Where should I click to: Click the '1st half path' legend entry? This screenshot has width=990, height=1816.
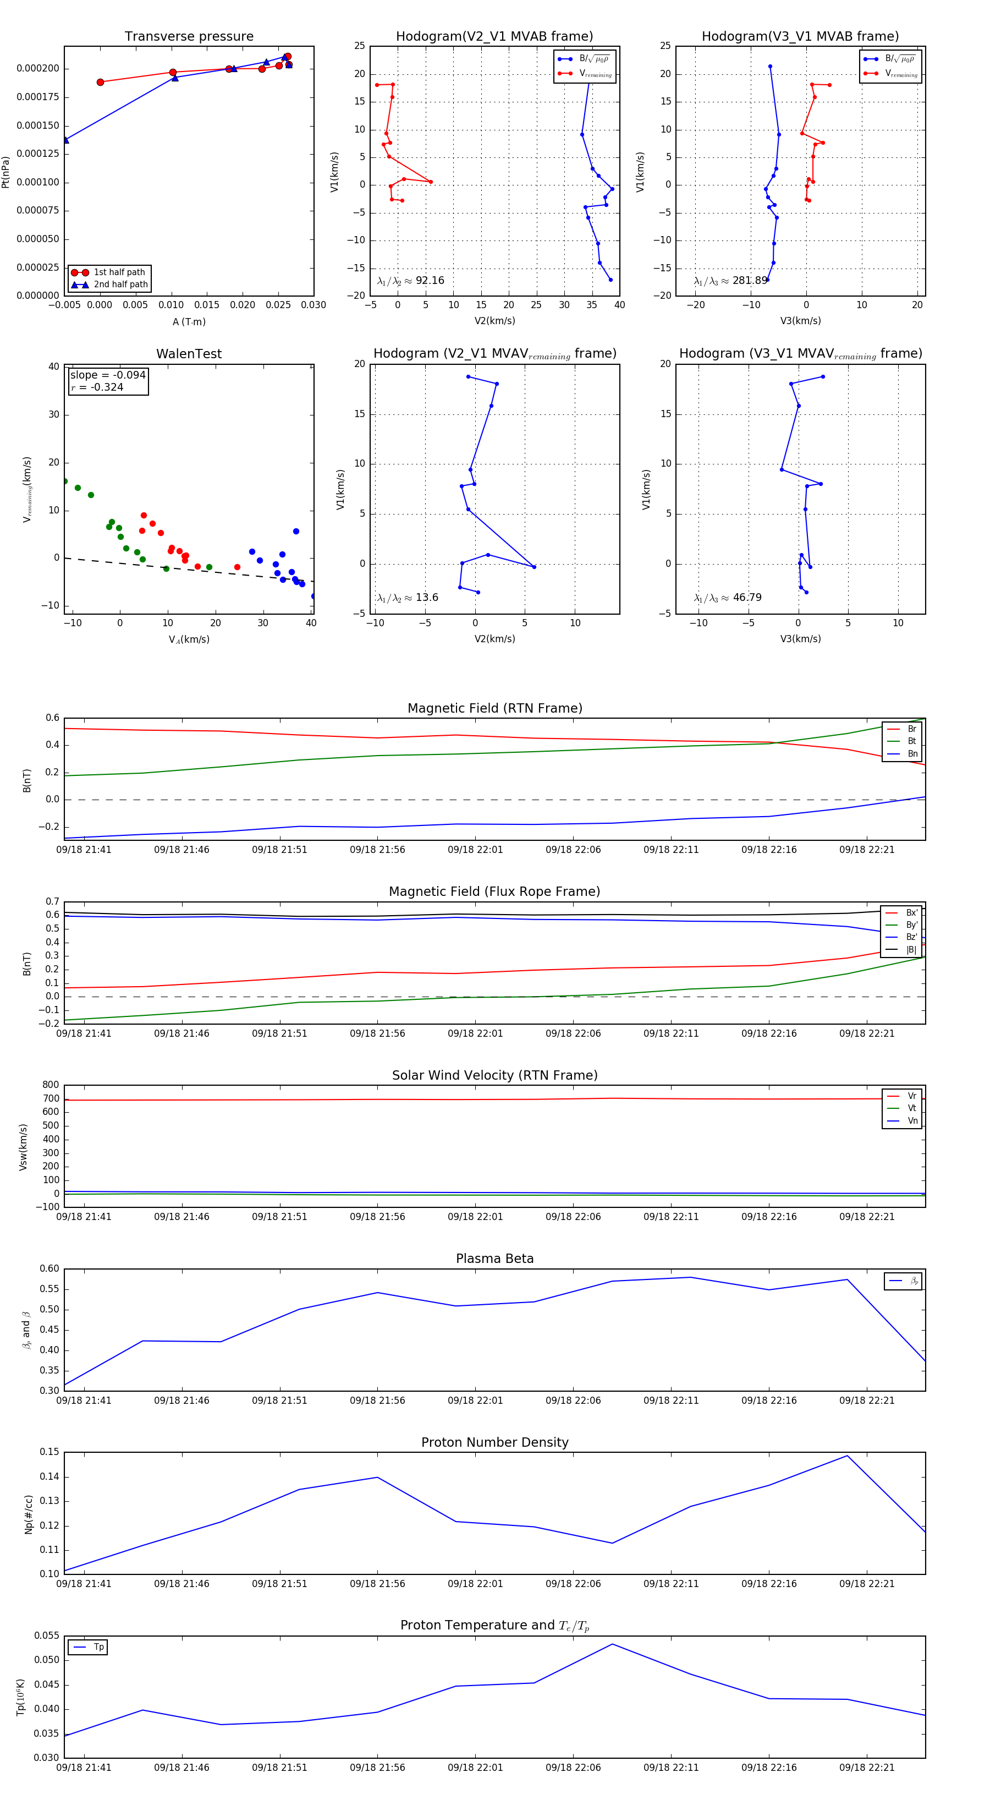point(109,272)
